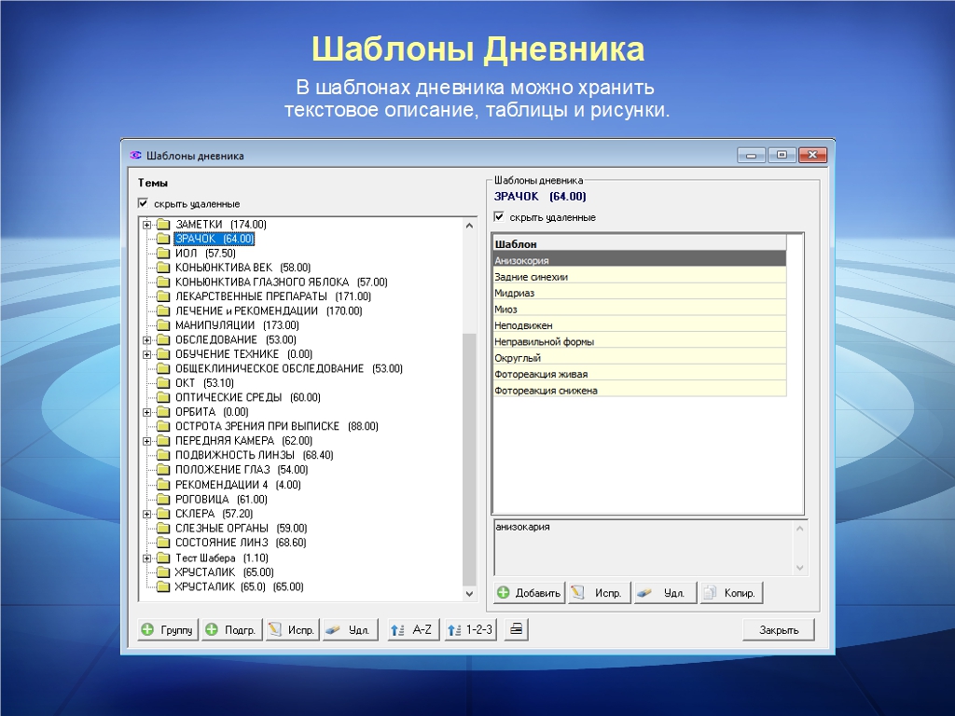This screenshot has height=716, width=955.
Task: Sort themes alphabetically with A-Z
Action: pyautogui.click(x=412, y=630)
